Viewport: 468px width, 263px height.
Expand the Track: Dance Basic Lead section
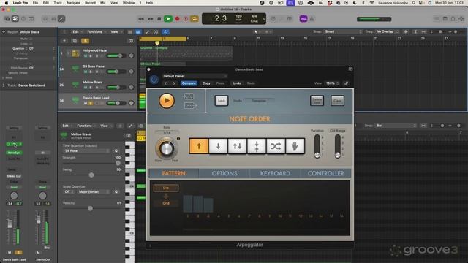point(4,85)
